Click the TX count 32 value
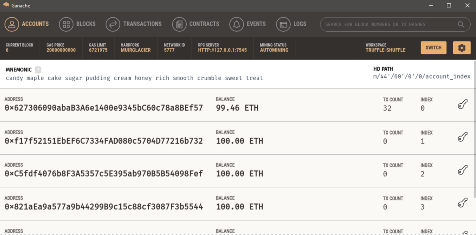 point(387,108)
